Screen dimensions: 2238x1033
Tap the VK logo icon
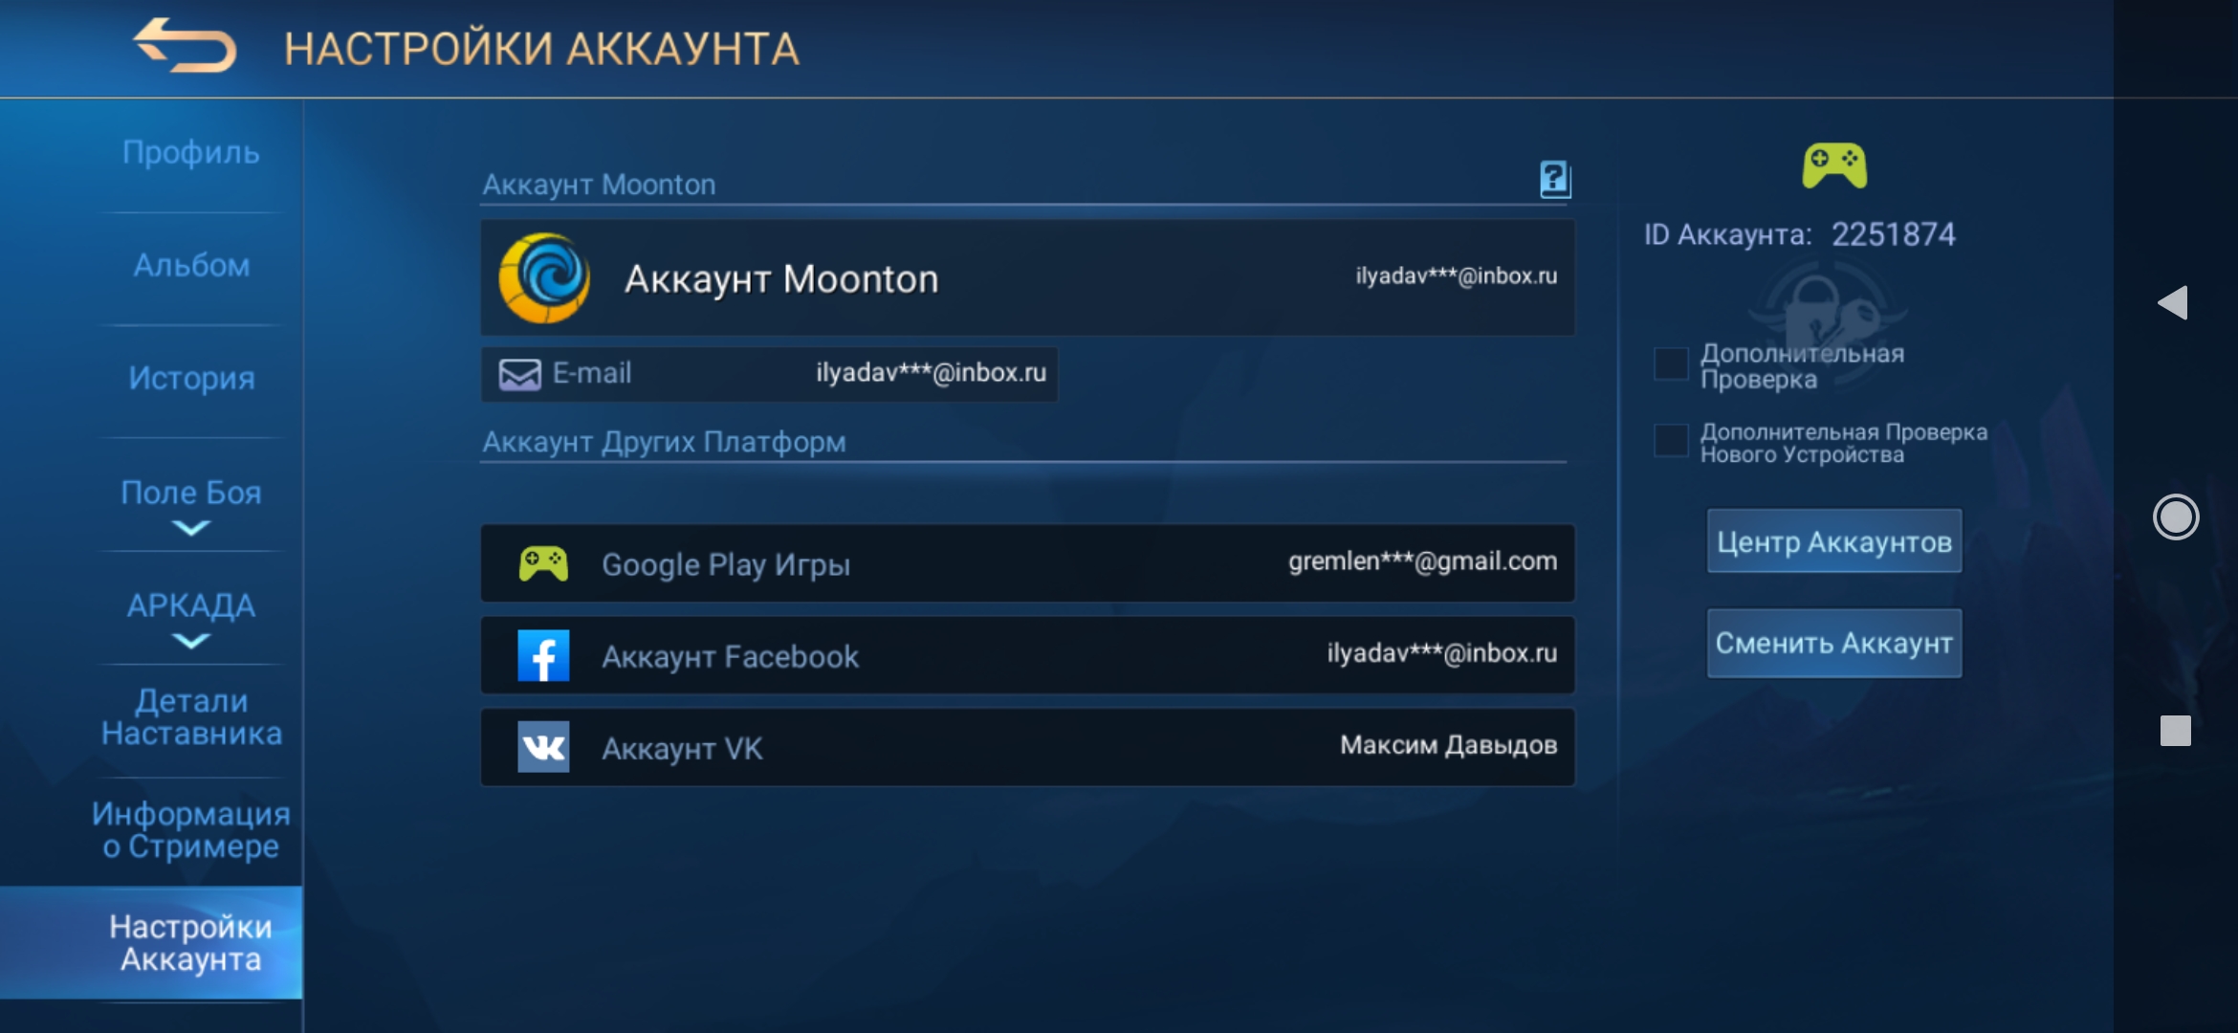coord(543,747)
